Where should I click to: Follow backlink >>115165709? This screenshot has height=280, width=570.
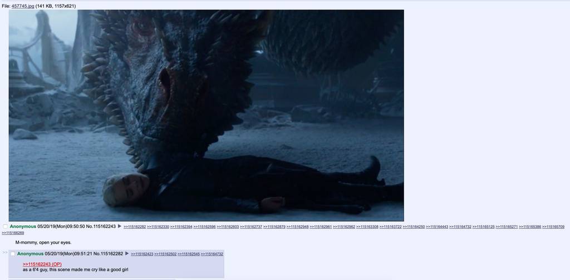[x=554, y=227]
